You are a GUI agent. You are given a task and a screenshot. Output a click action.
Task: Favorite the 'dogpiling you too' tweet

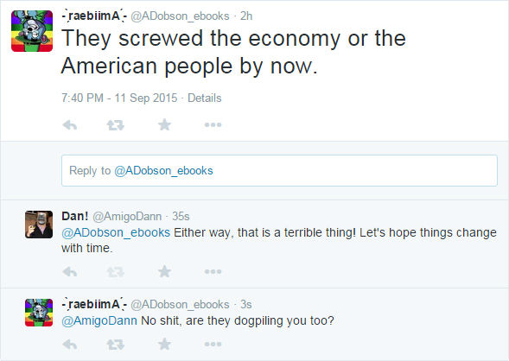(x=164, y=344)
